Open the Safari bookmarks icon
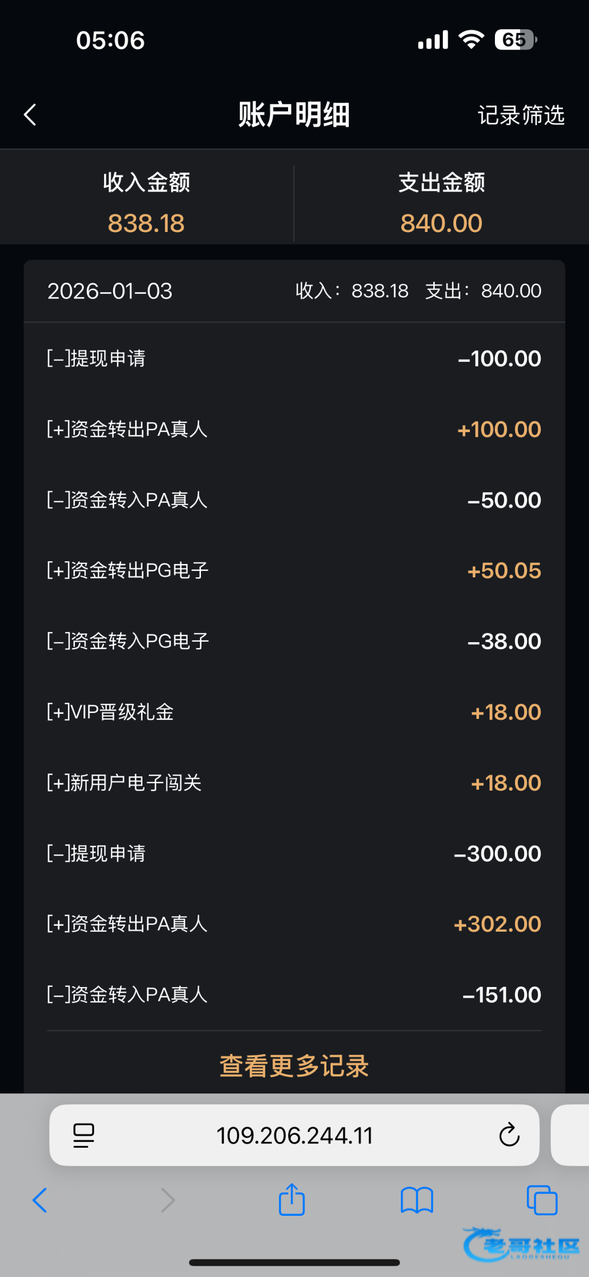This screenshot has height=1277, width=589. pos(417,1200)
